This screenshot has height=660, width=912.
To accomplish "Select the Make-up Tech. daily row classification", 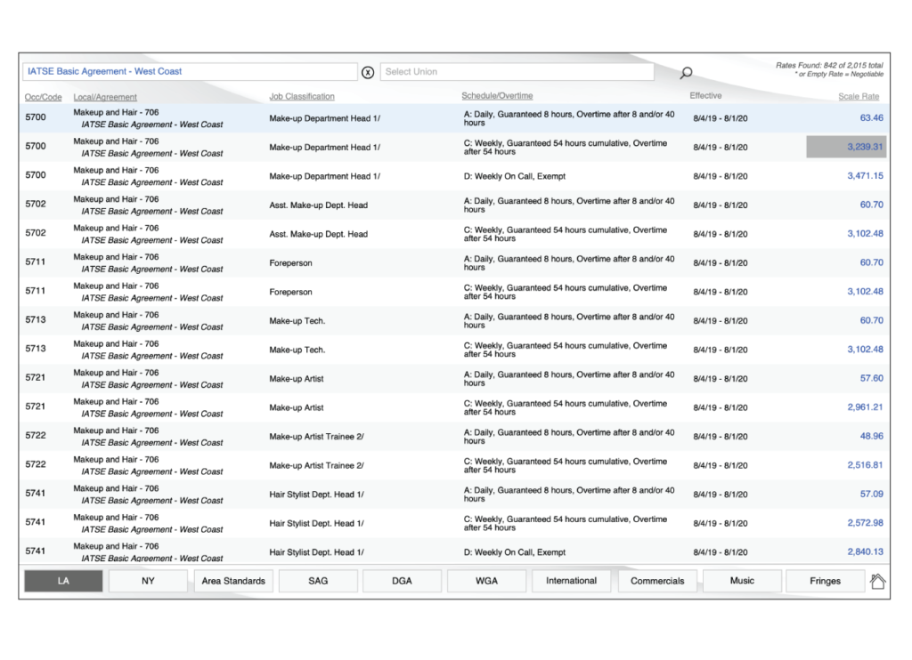I will click(x=297, y=321).
